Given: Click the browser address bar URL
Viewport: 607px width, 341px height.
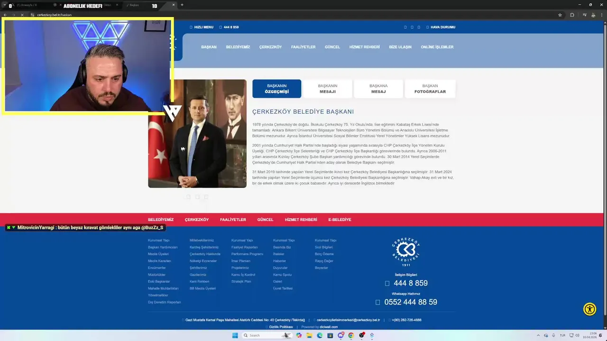Looking at the screenshot, I should (x=55, y=15).
